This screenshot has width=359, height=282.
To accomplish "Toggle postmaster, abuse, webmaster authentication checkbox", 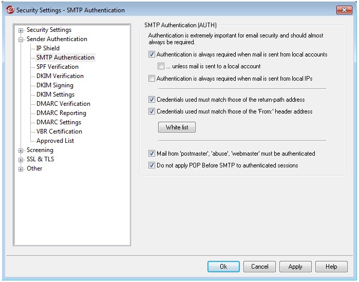I will tap(152, 154).
